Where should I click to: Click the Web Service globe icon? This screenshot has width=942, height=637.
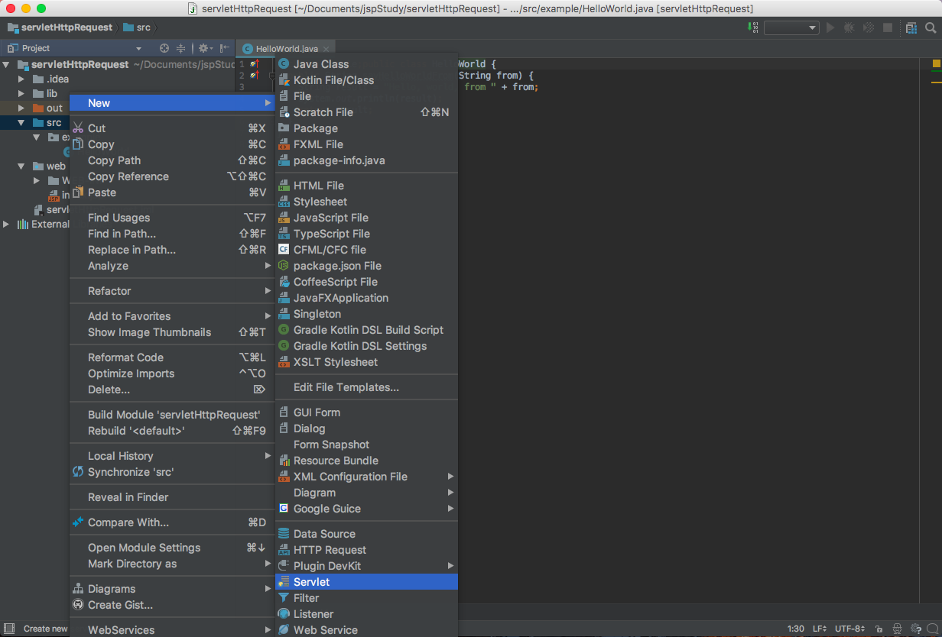pyautogui.click(x=284, y=630)
